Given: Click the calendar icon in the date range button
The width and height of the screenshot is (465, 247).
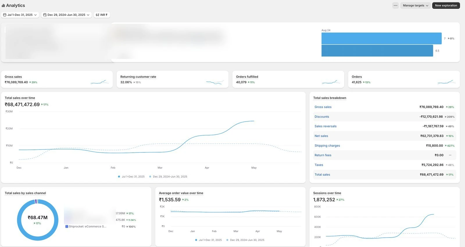Looking at the screenshot, I should [x=5, y=15].
